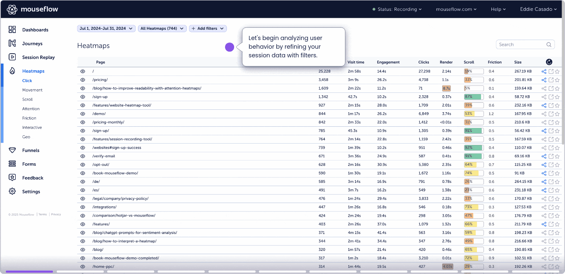Screen dimensions: 565x274
Task: Star the /sign-up row as favorite
Action: pyautogui.click(x=557, y=97)
